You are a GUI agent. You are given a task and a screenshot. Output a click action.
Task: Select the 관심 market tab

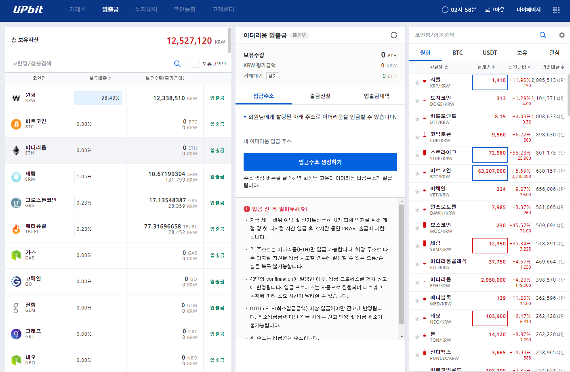(x=555, y=53)
